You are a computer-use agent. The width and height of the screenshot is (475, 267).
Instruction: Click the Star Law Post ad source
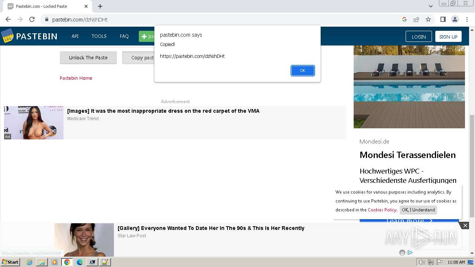point(132,236)
